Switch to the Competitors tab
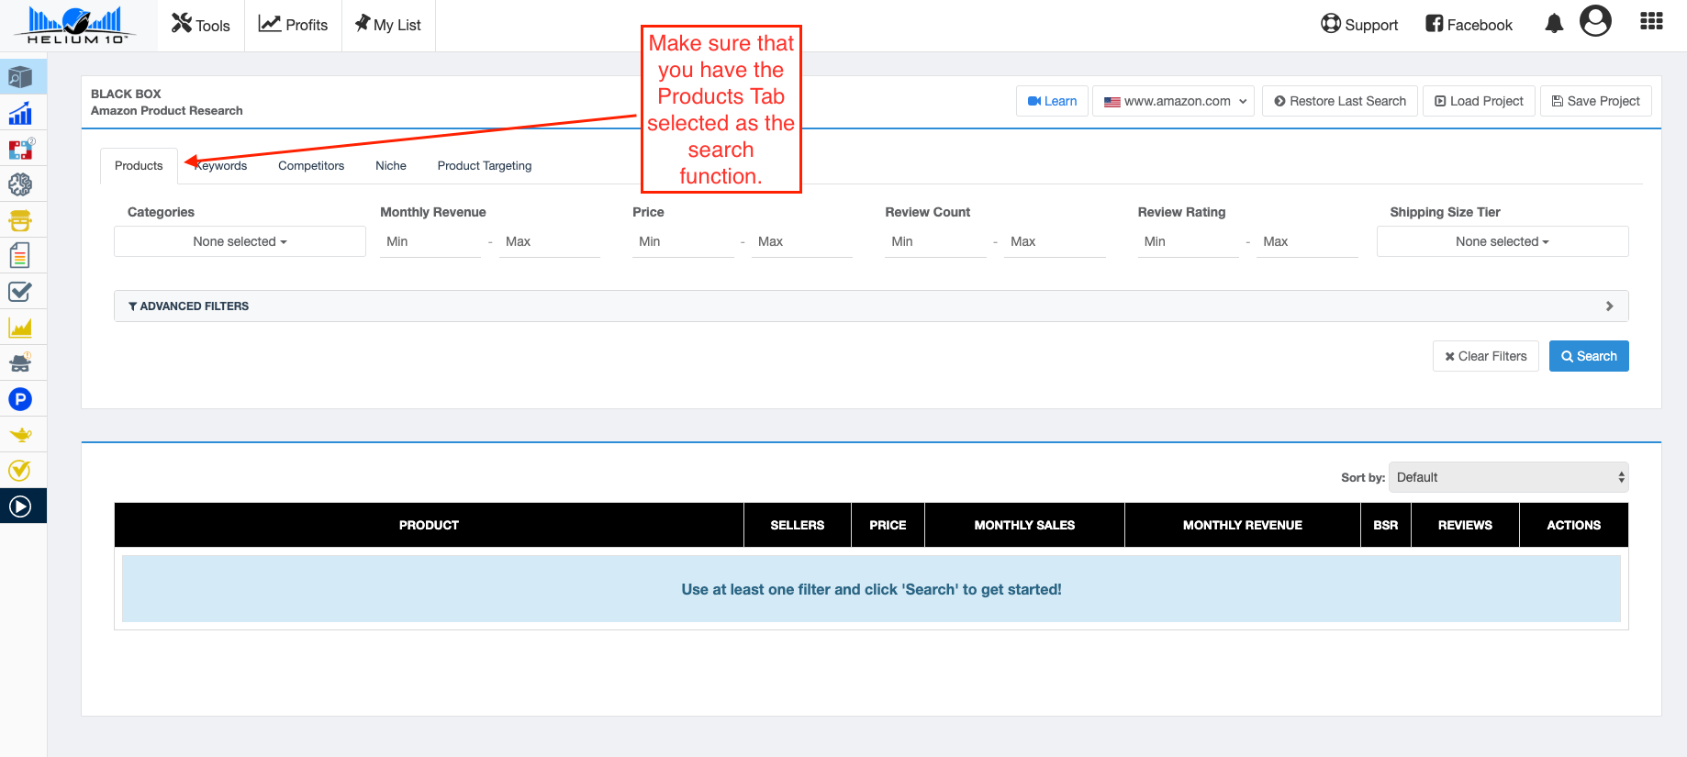 [311, 166]
